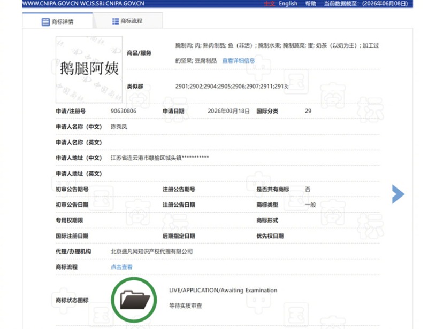This screenshot has width=428, height=329.
Task: Click the 商品/服务 label
Action: coord(139,53)
